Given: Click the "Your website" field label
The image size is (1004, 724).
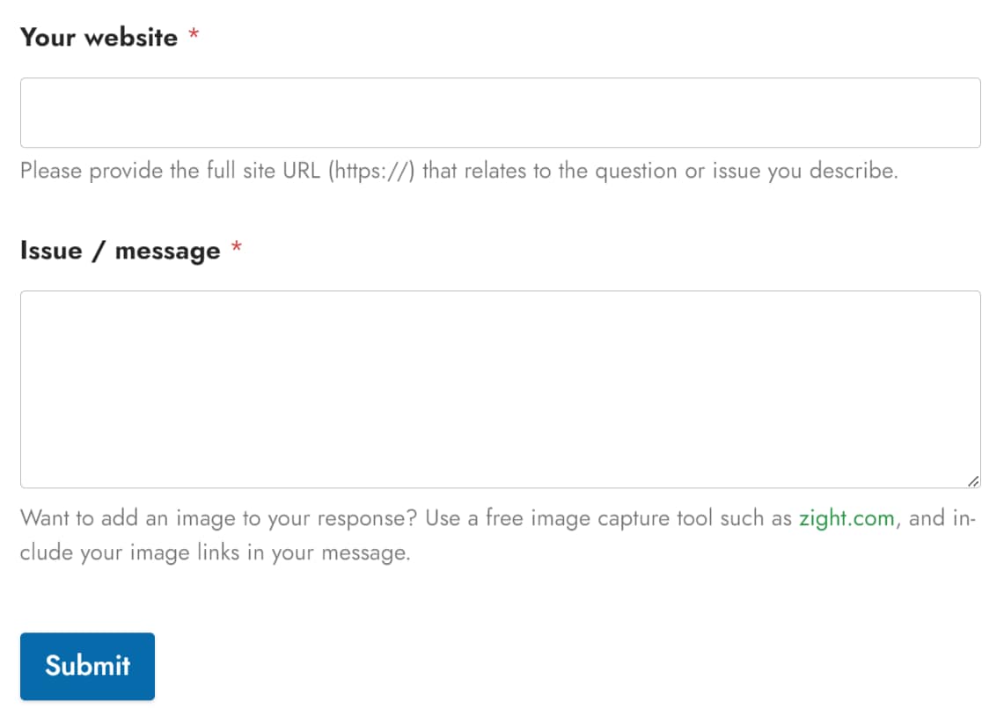Looking at the screenshot, I should 99,37.
